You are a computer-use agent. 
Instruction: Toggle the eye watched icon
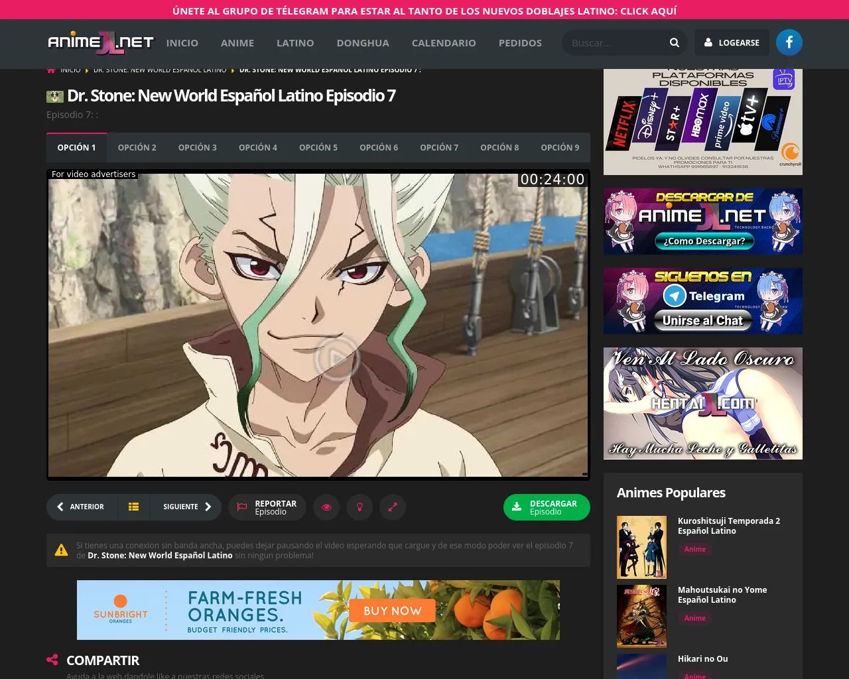(326, 507)
